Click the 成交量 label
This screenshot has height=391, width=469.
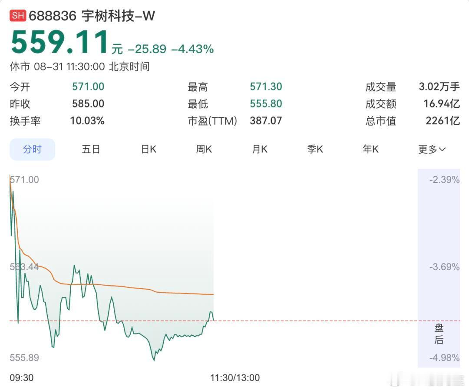pyautogui.click(x=381, y=87)
